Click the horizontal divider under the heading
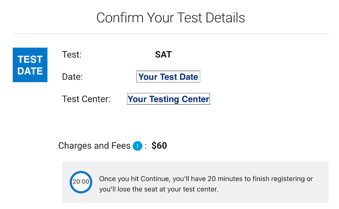The image size is (339, 209). coord(170,33)
